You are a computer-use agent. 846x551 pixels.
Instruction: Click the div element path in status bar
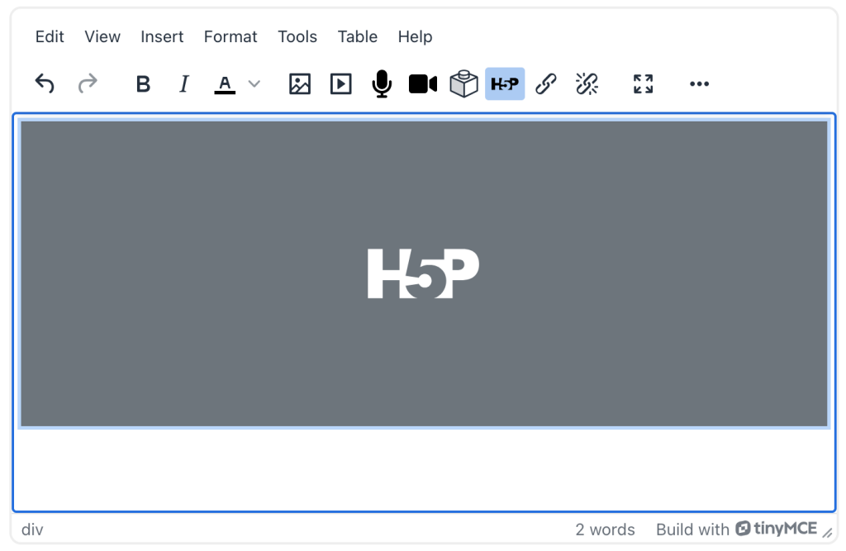32,530
